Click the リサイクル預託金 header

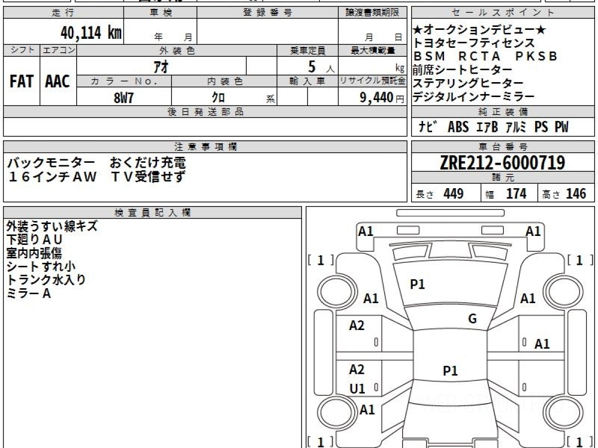click(373, 81)
